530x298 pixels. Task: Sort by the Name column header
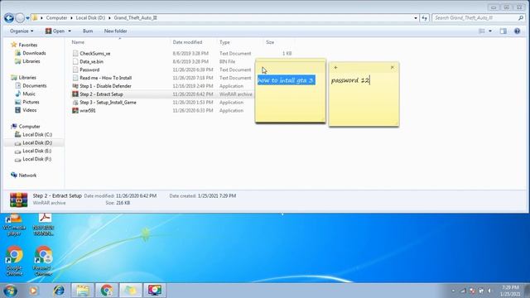point(78,42)
